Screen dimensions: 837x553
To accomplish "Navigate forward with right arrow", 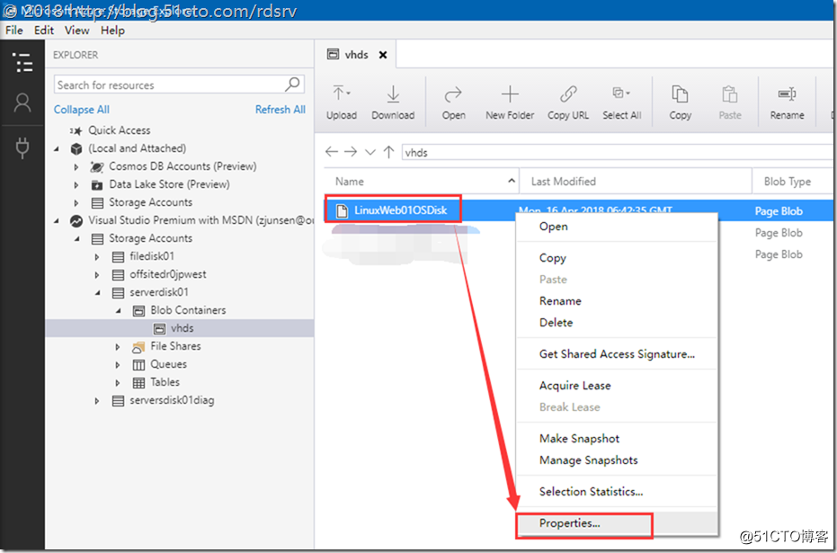I will pos(351,152).
